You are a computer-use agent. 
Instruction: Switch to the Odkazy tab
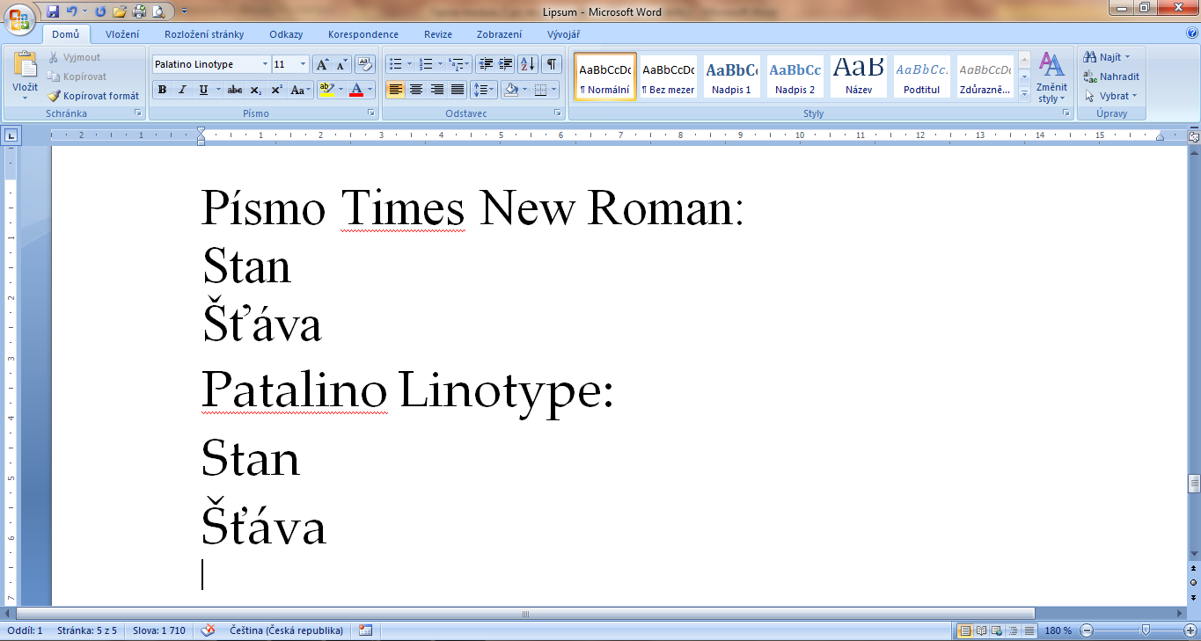[x=286, y=34]
